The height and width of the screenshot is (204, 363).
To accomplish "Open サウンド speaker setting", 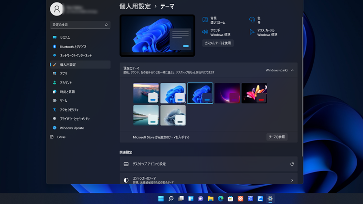I will click(205, 32).
